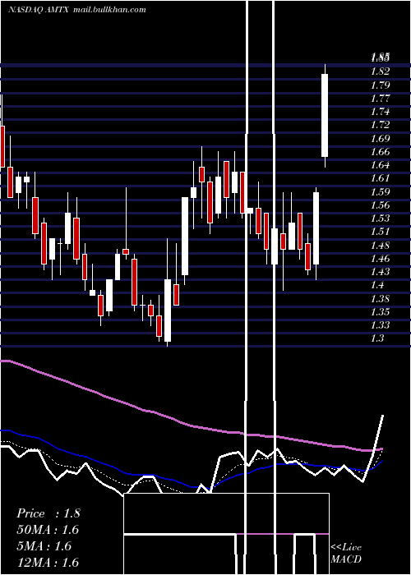Open the mail.bullkhan.com watermark link text

[109, 10]
